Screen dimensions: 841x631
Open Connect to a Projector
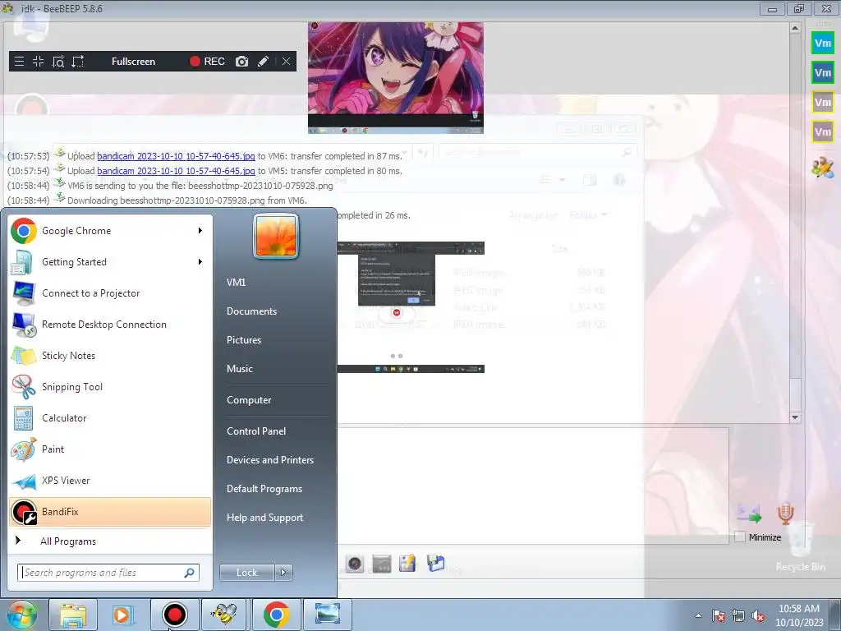[x=110, y=293]
